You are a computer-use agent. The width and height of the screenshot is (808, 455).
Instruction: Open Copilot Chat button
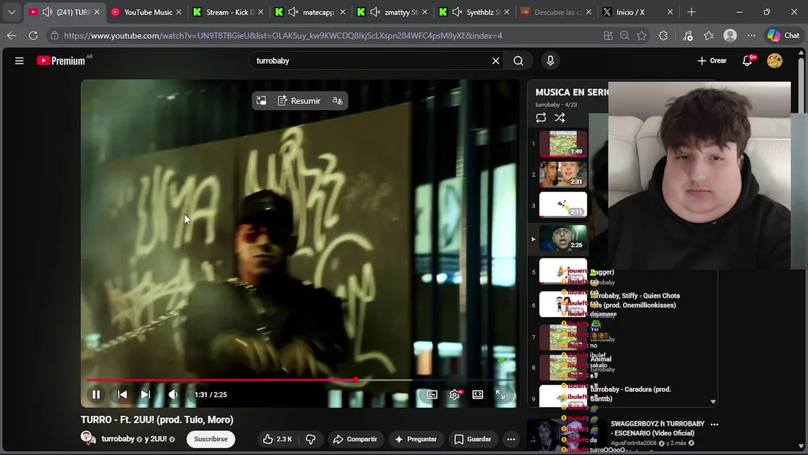[783, 36]
